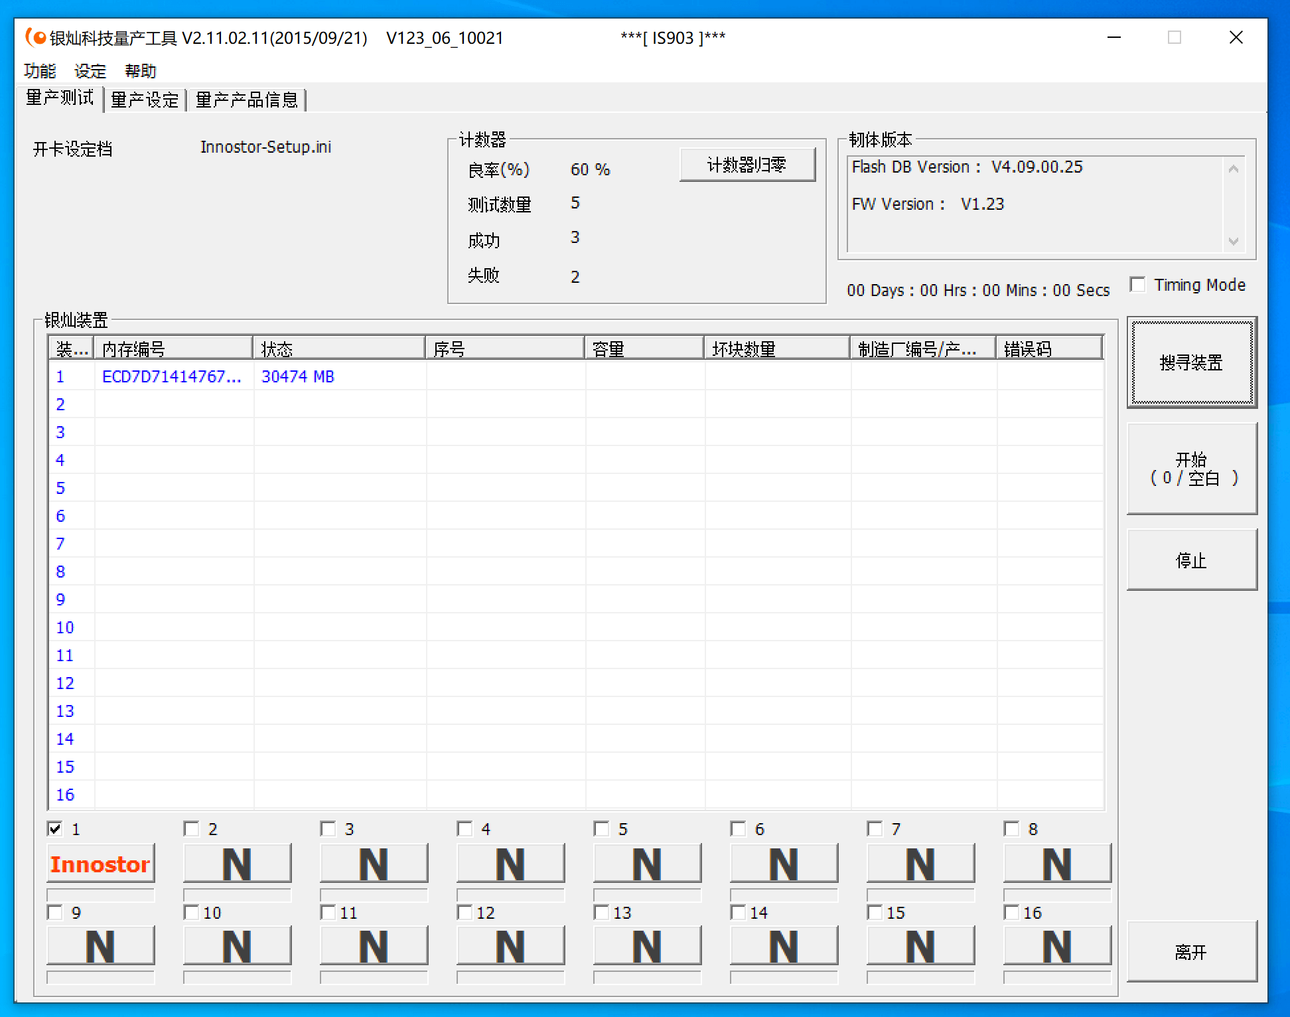Tick the port 4 checkbox
1290x1017 pixels.
(x=465, y=828)
